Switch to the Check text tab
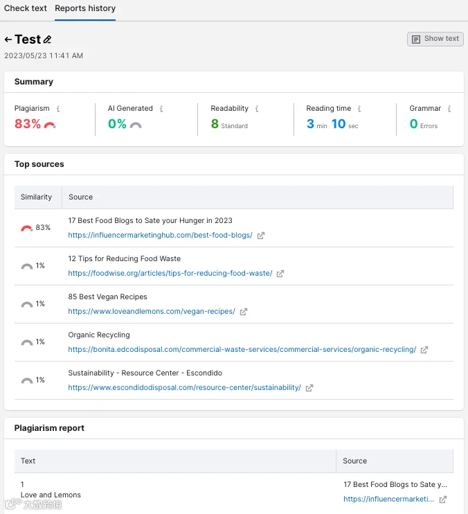 click(x=26, y=9)
